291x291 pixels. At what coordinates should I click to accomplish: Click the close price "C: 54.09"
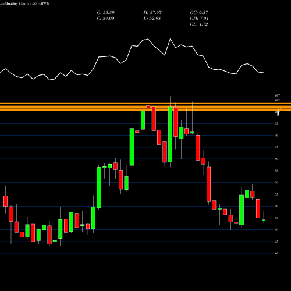tap(106, 19)
